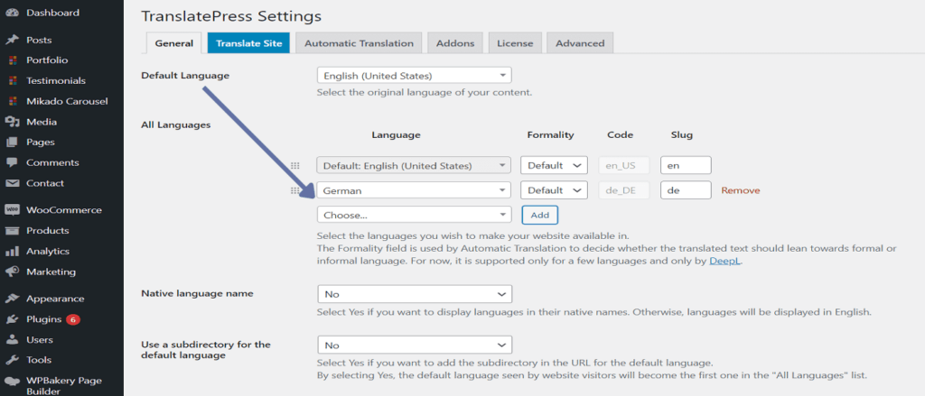Open the Translate Site tab
This screenshot has height=396, width=925.
248,43
